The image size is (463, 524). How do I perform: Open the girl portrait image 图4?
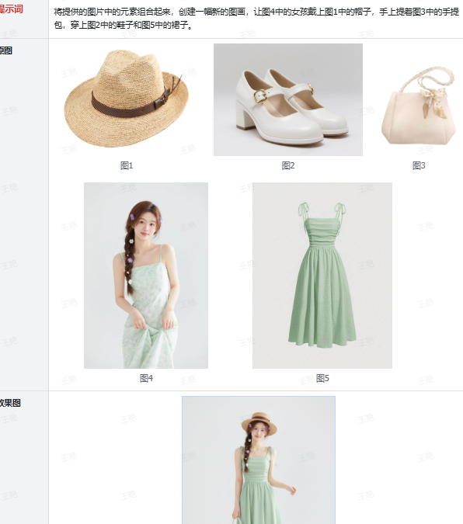146,276
